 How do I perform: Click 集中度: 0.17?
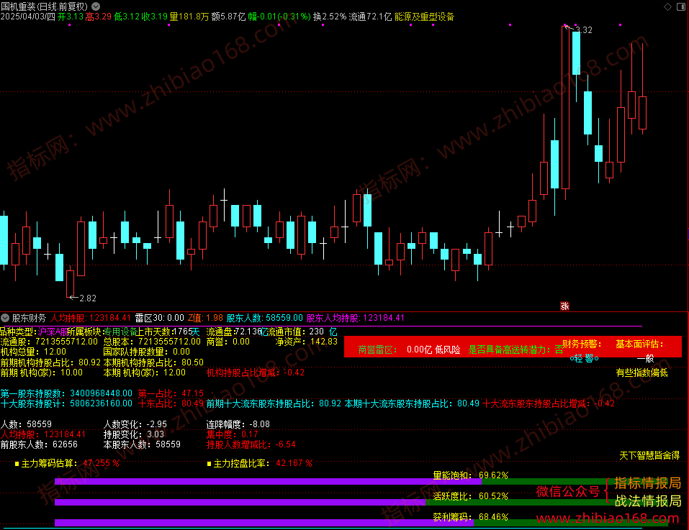[233, 434]
